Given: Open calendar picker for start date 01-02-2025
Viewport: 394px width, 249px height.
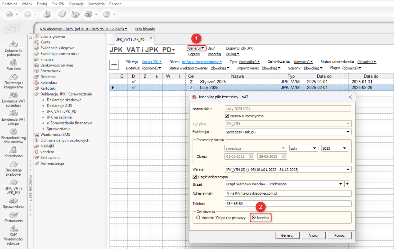Looking at the screenshot, I should coord(251,157).
